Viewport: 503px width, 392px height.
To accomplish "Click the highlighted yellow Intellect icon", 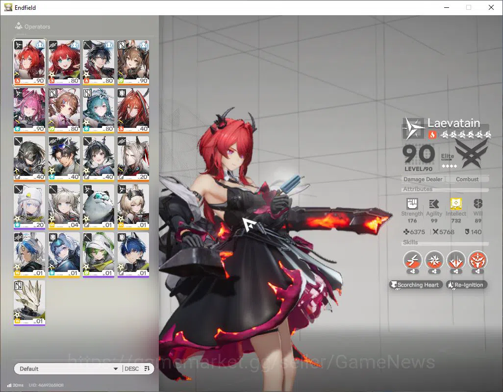I will click(456, 203).
